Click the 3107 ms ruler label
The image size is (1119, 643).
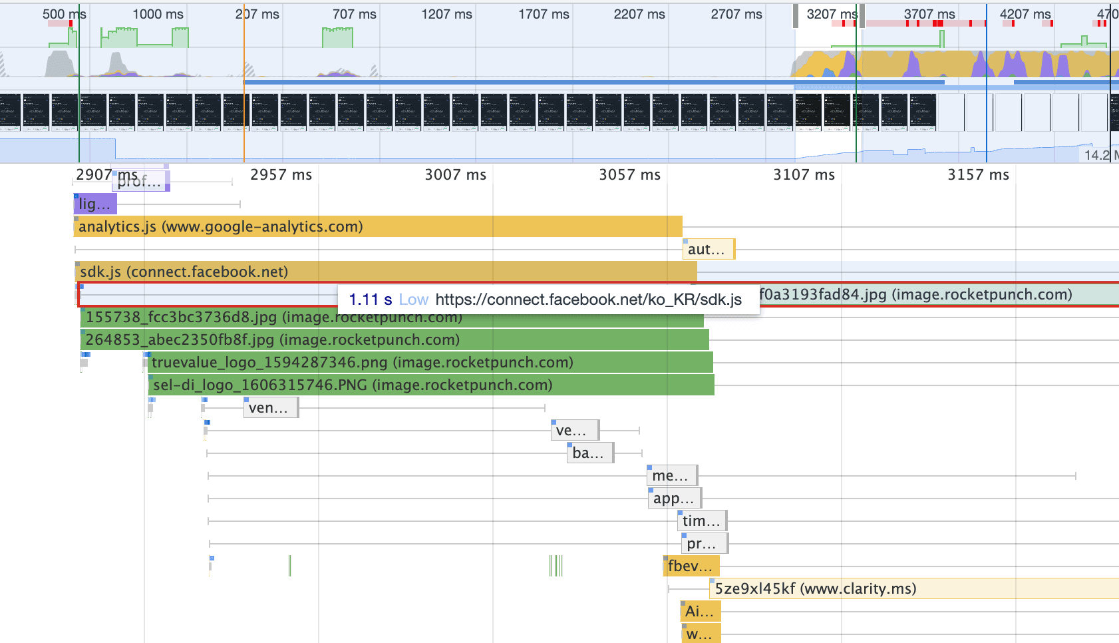[804, 174]
